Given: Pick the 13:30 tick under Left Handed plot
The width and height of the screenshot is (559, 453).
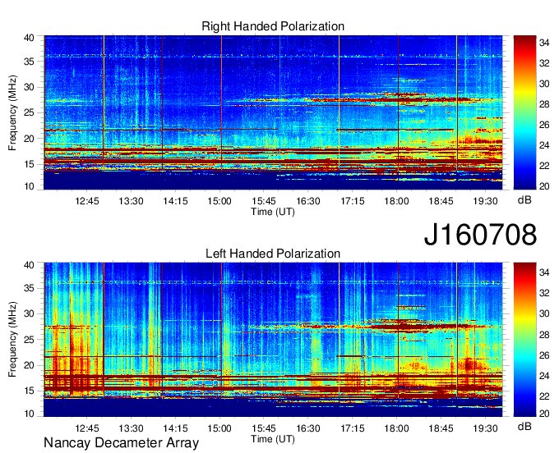Looking at the screenshot, I should click(x=132, y=428).
